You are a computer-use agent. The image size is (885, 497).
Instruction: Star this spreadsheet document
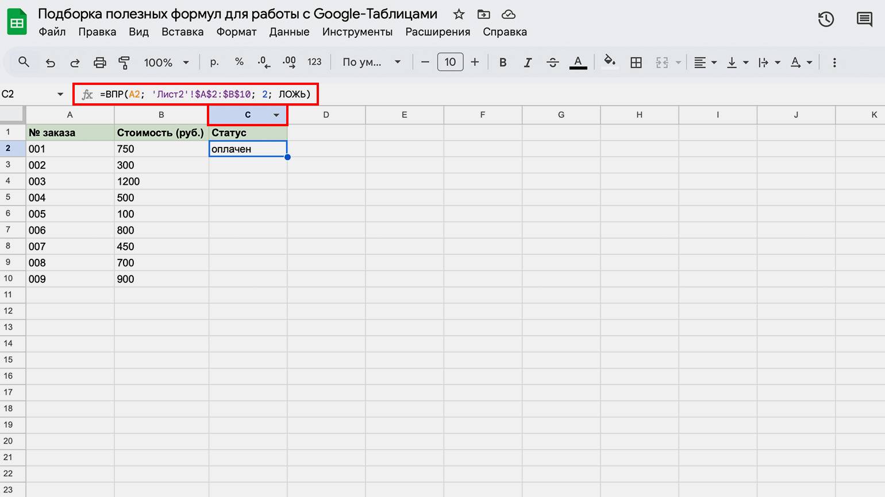tap(459, 14)
